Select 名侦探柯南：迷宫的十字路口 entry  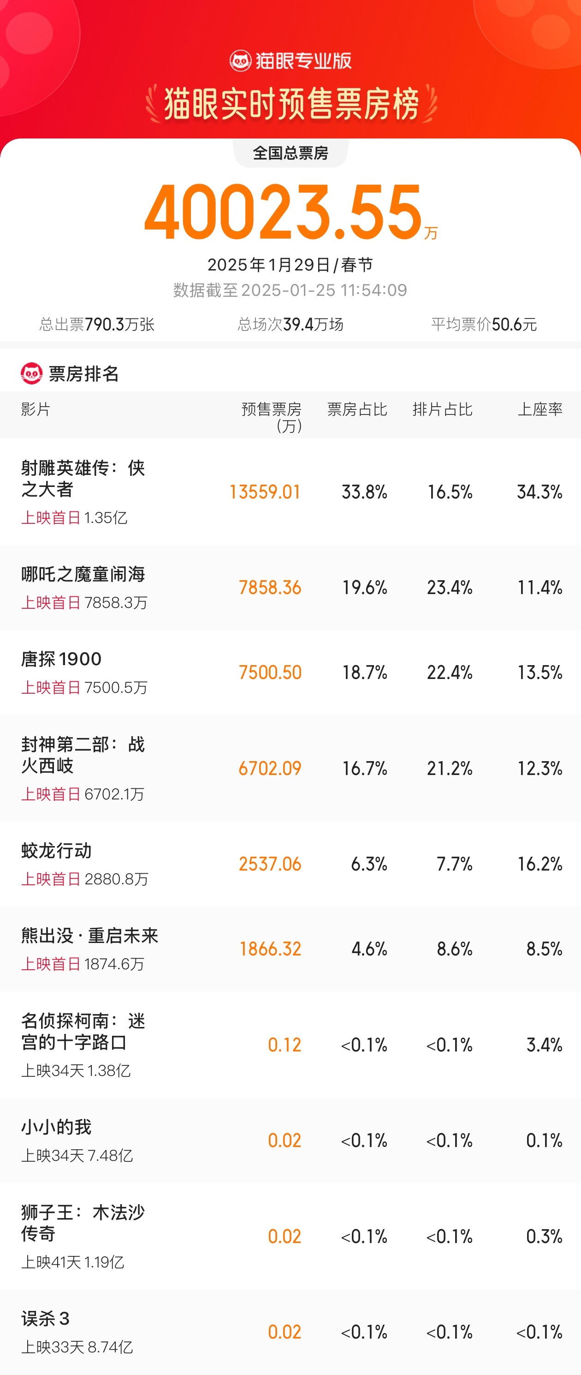tap(83, 1031)
